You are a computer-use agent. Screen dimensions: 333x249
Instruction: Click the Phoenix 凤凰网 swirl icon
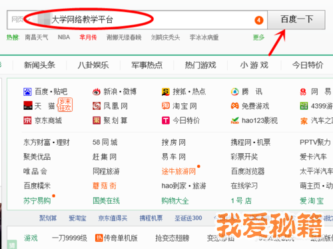pos(97,106)
